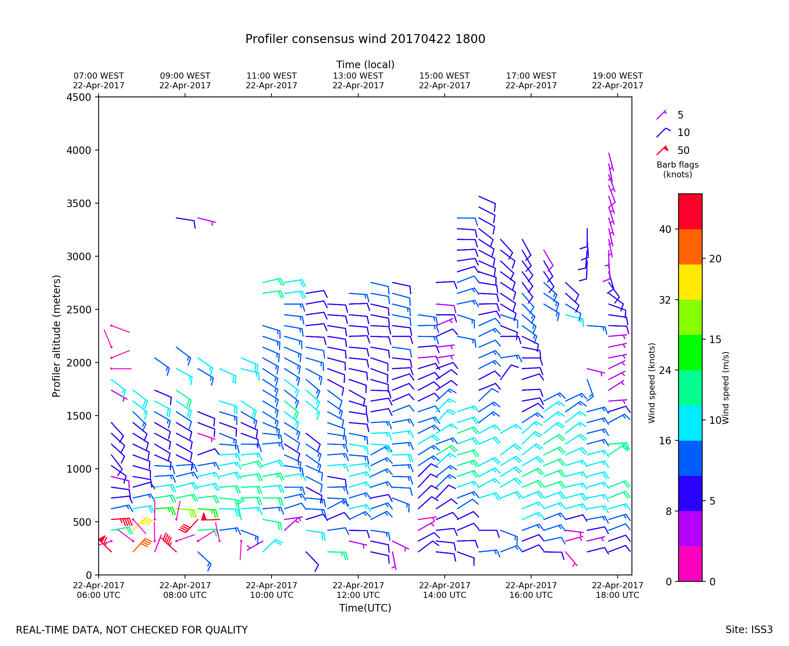This screenshot has height=646, width=789.
Task: Click the 'Barb flags (knots)' legend caption
Action: point(677,170)
